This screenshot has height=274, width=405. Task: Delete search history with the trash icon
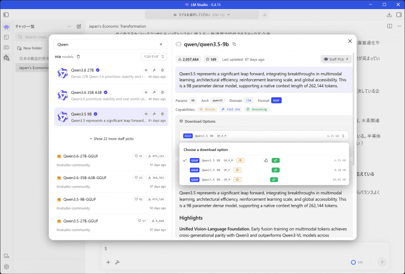click(x=78, y=57)
